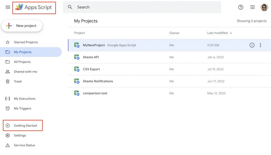Open MyNewProject's three-dot more menu

pos(260,45)
